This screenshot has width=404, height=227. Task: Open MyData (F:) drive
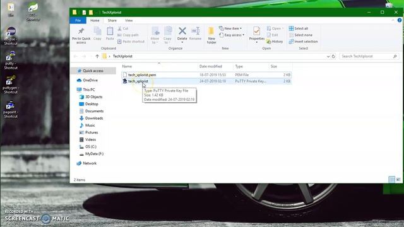(x=94, y=154)
